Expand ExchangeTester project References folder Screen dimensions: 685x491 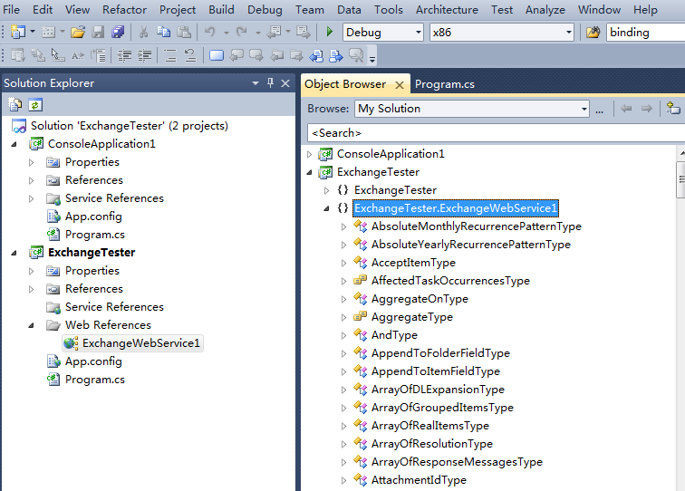tap(32, 289)
